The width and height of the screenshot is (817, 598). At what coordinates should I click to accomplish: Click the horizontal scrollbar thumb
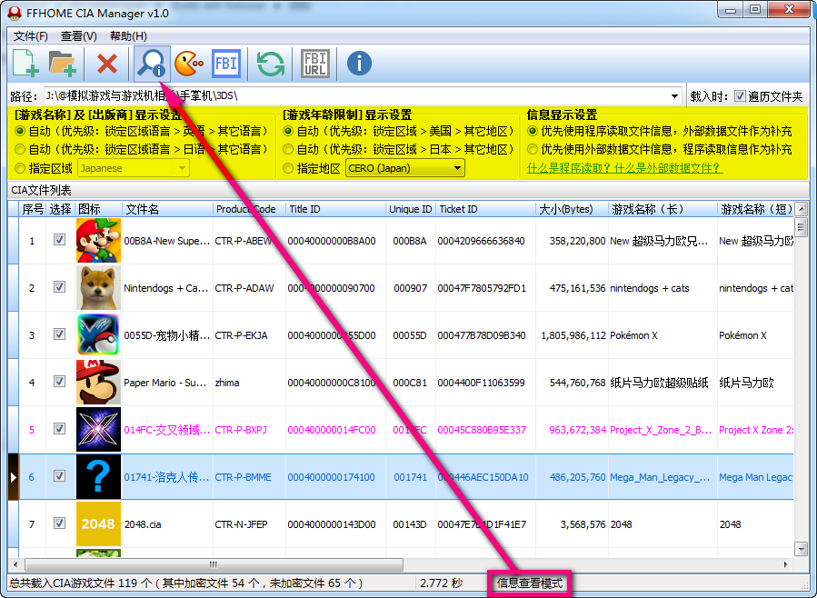click(214, 564)
